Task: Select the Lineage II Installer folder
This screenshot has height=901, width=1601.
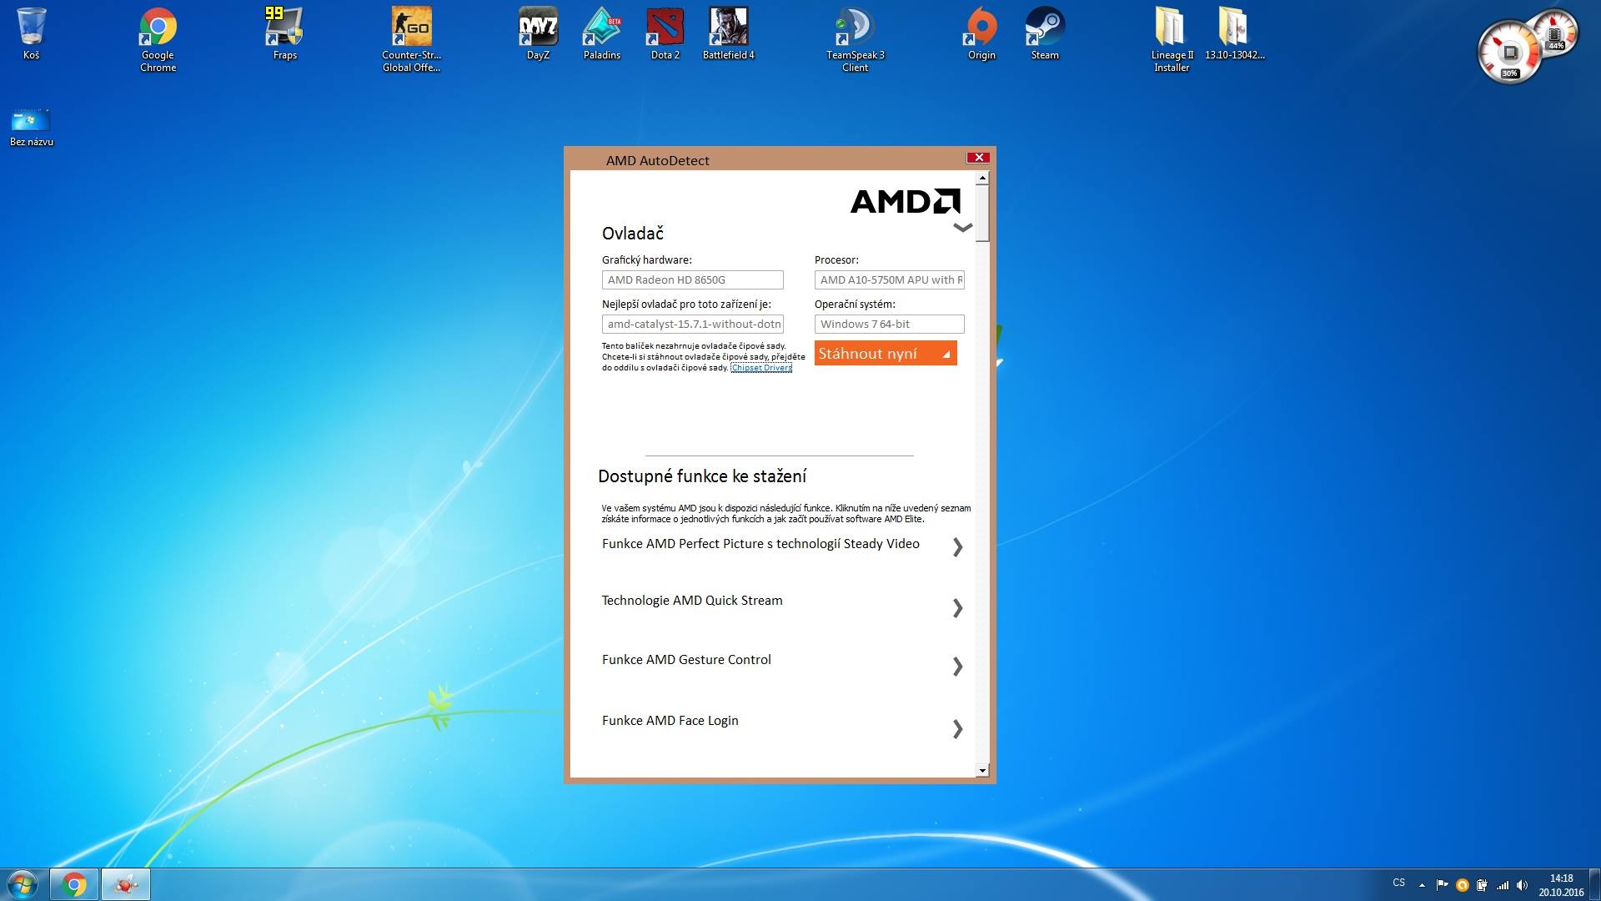Action: [x=1172, y=39]
